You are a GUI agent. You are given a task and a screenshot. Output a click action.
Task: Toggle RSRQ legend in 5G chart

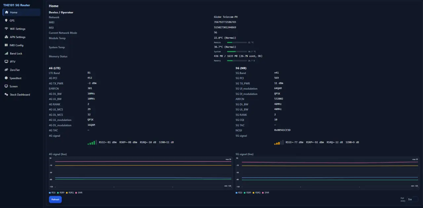257,192
